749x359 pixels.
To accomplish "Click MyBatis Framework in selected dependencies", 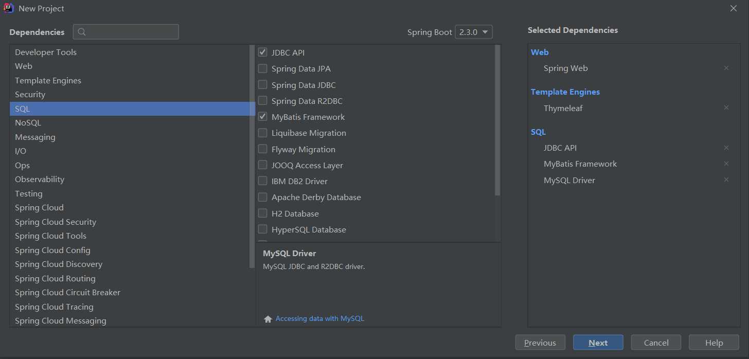I will 580,164.
